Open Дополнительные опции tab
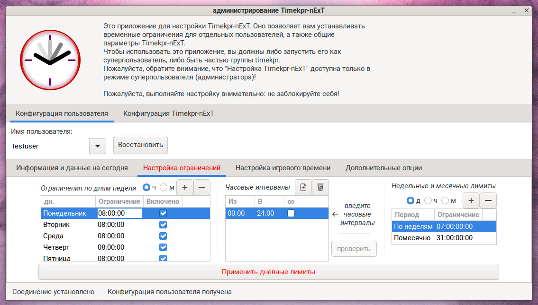 [383, 168]
